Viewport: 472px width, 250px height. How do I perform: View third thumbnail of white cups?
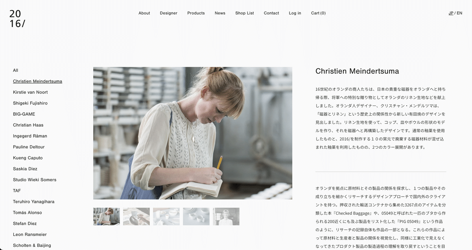(x=166, y=216)
